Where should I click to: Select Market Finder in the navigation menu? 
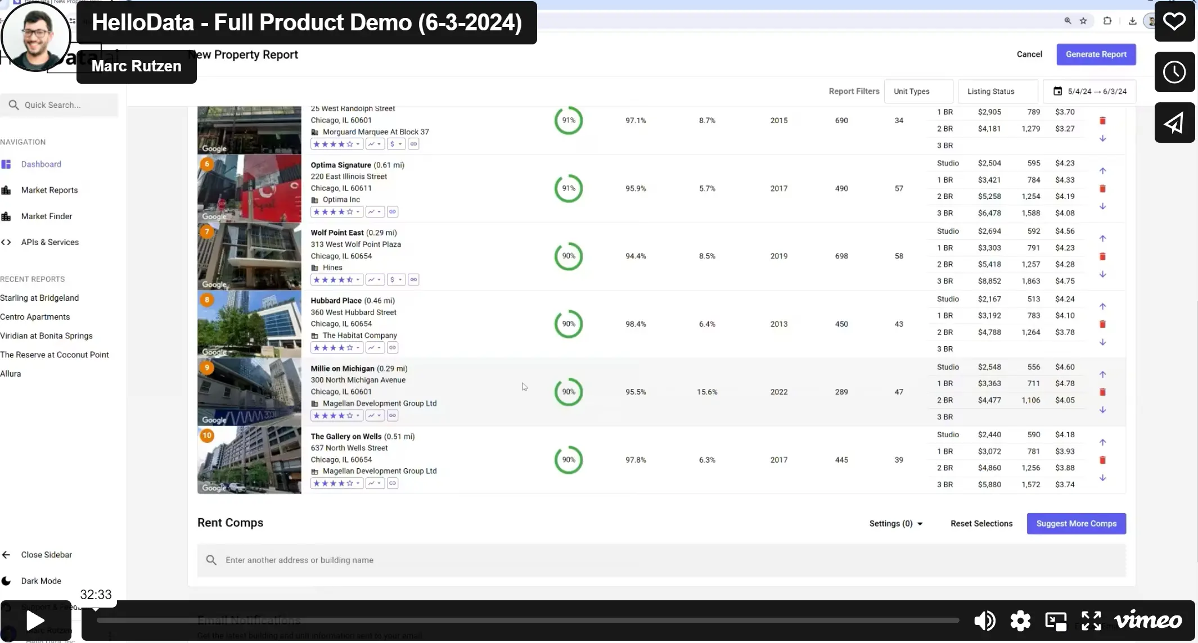coord(46,216)
